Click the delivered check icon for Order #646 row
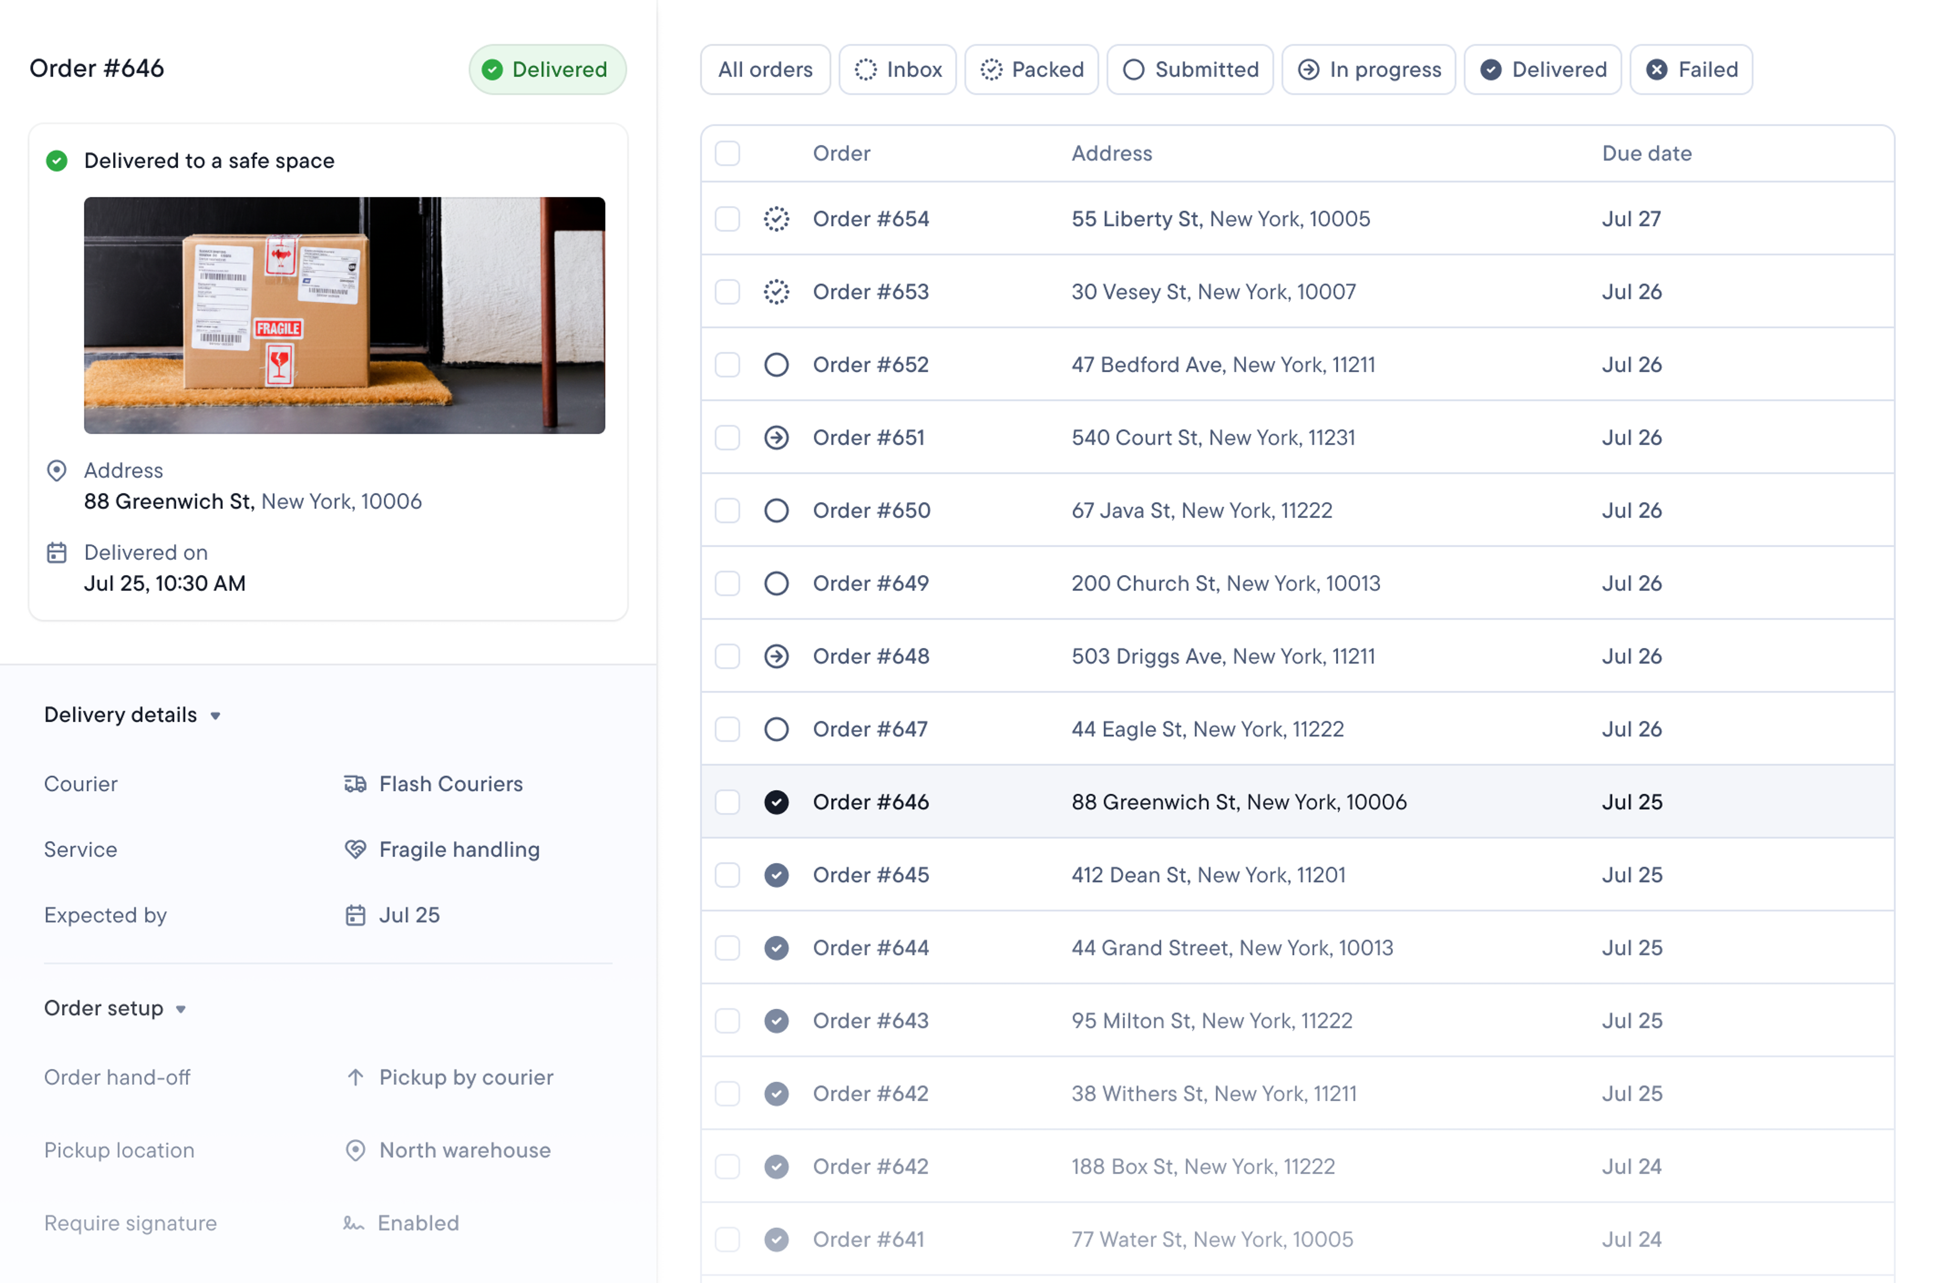 (x=777, y=802)
